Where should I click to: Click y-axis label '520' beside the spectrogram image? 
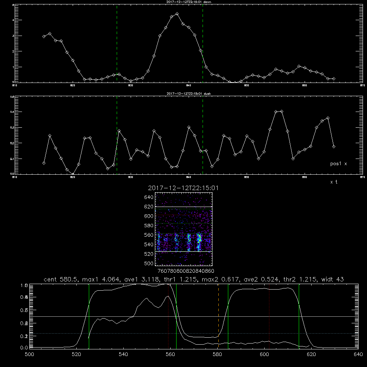(149, 254)
